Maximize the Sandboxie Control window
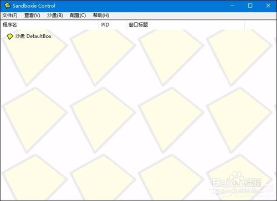The height and width of the screenshot is (201, 277). (x=250, y=6)
